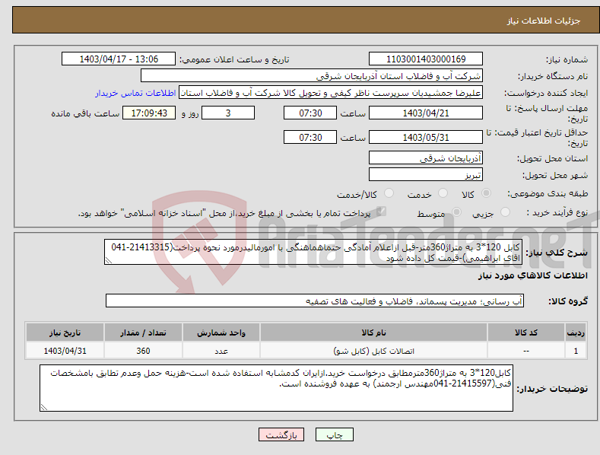Click the delivery province field آذربایجان شرقی
Viewport: 600px width, 455px height.
pyautogui.click(x=426, y=157)
